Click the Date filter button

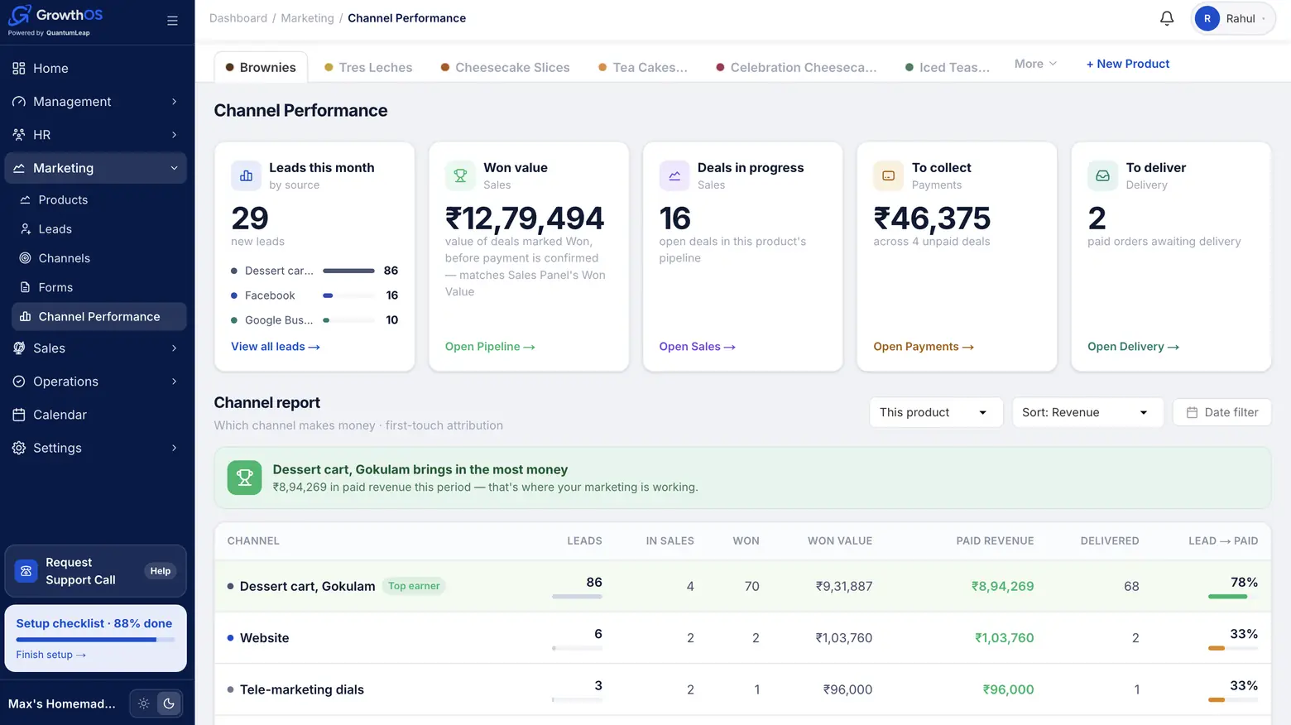coord(1222,412)
